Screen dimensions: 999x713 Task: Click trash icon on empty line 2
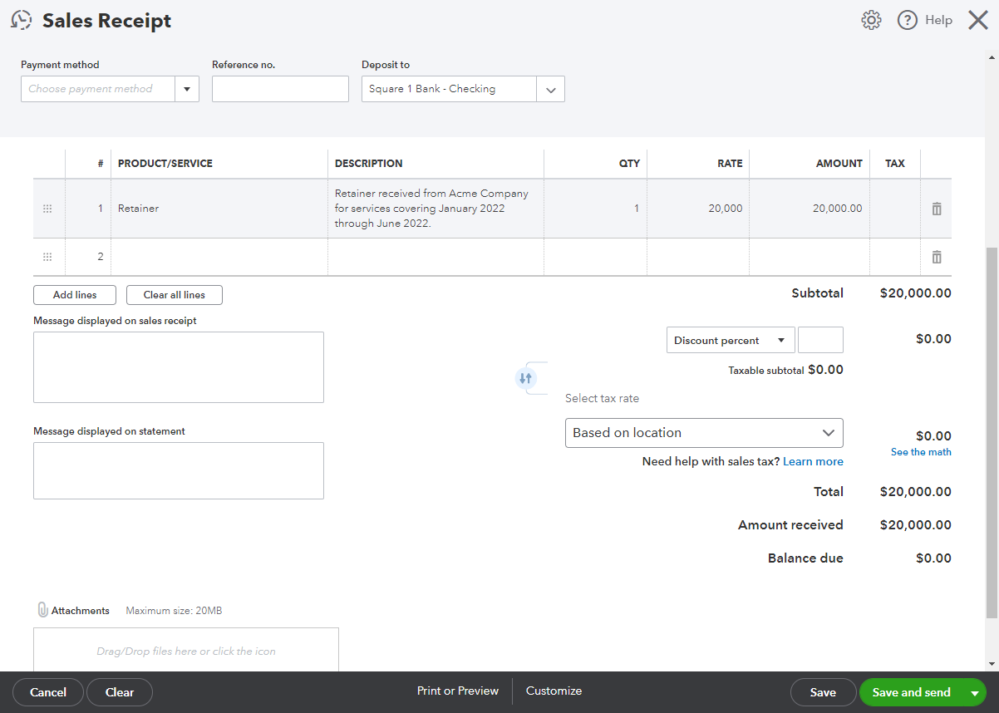[x=937, y=257]
